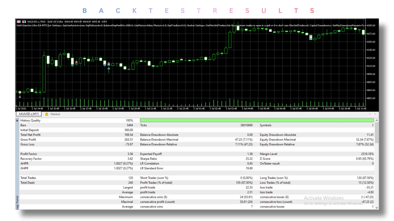Image resolution: width=394 pixels, height=221 pixels.
Task: Click the 'Symbols' label
Action: tap(266, 125)
